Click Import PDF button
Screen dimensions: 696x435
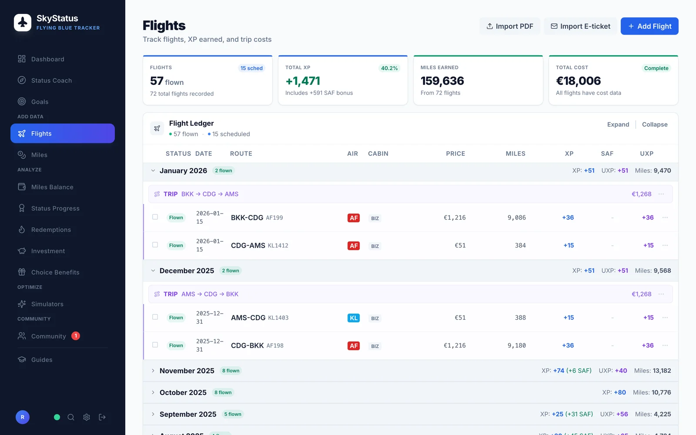click(x=510, y=26)
